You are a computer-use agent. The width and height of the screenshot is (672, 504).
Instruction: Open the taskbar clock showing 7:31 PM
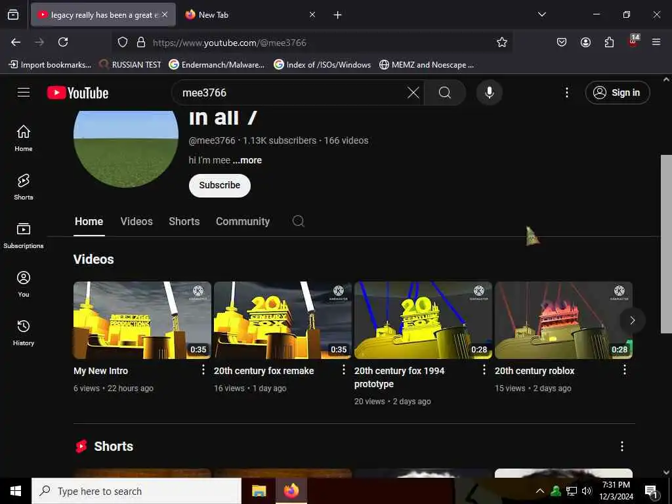tap(616, 491)
